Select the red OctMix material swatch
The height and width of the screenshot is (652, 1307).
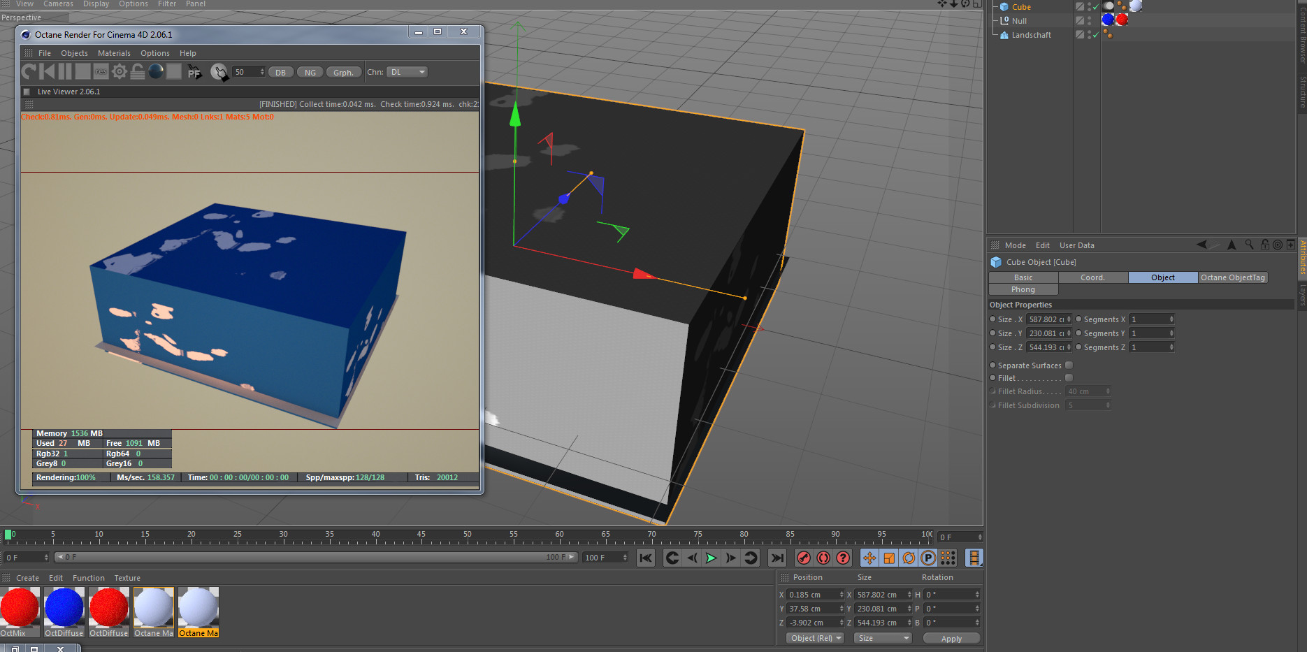(x=20, y=607)
